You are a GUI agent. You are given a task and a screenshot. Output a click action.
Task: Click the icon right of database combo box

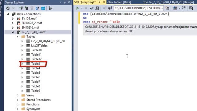[x=167, y=8]
